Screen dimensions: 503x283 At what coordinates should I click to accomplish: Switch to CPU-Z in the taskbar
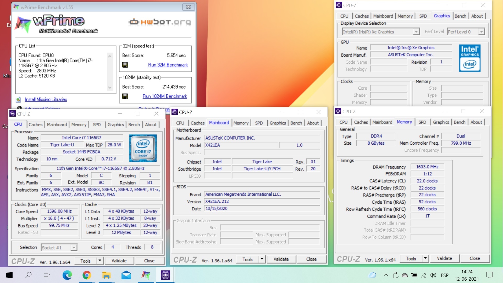(165, 275)
